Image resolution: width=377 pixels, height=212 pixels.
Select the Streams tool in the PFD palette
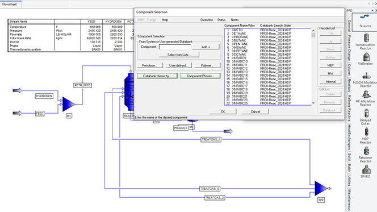365,22
